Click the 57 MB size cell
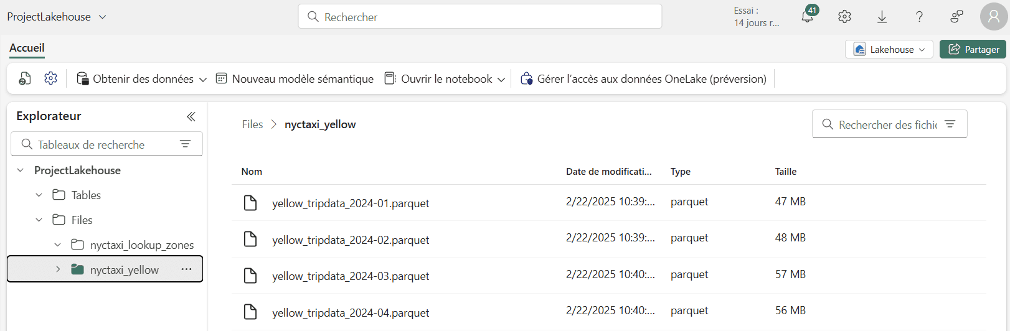 [790, 274]
